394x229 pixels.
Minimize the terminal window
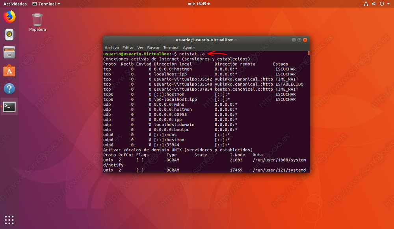pyautogui.click(x=294, y=40)
